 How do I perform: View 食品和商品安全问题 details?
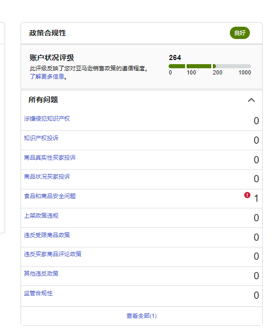[x=50, y=196]
